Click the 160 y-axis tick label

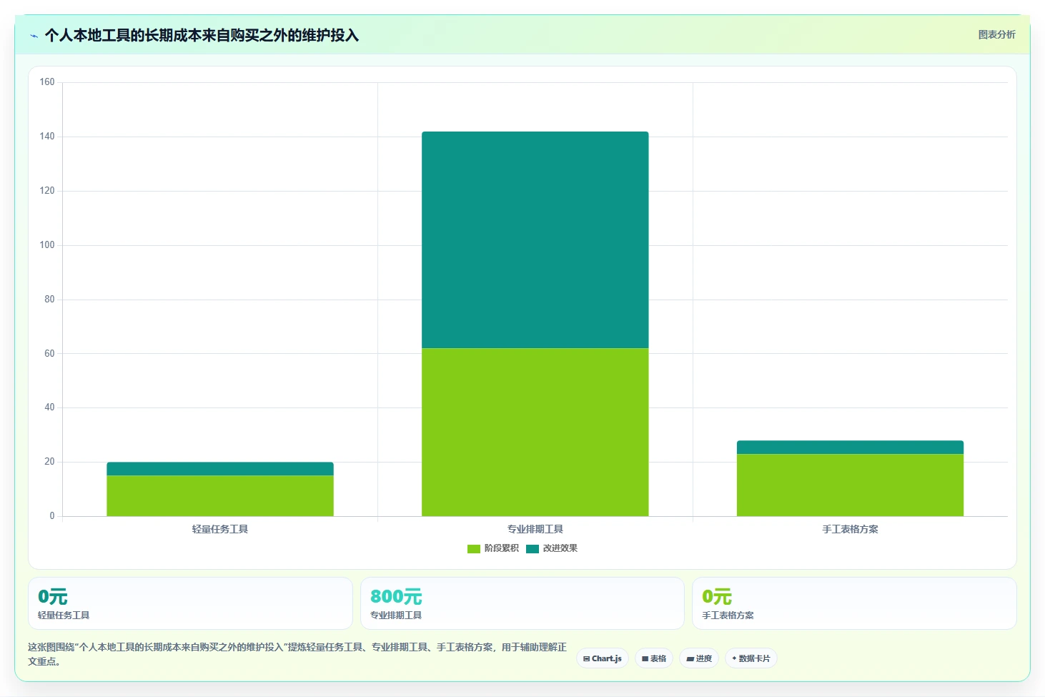(47, 82)
